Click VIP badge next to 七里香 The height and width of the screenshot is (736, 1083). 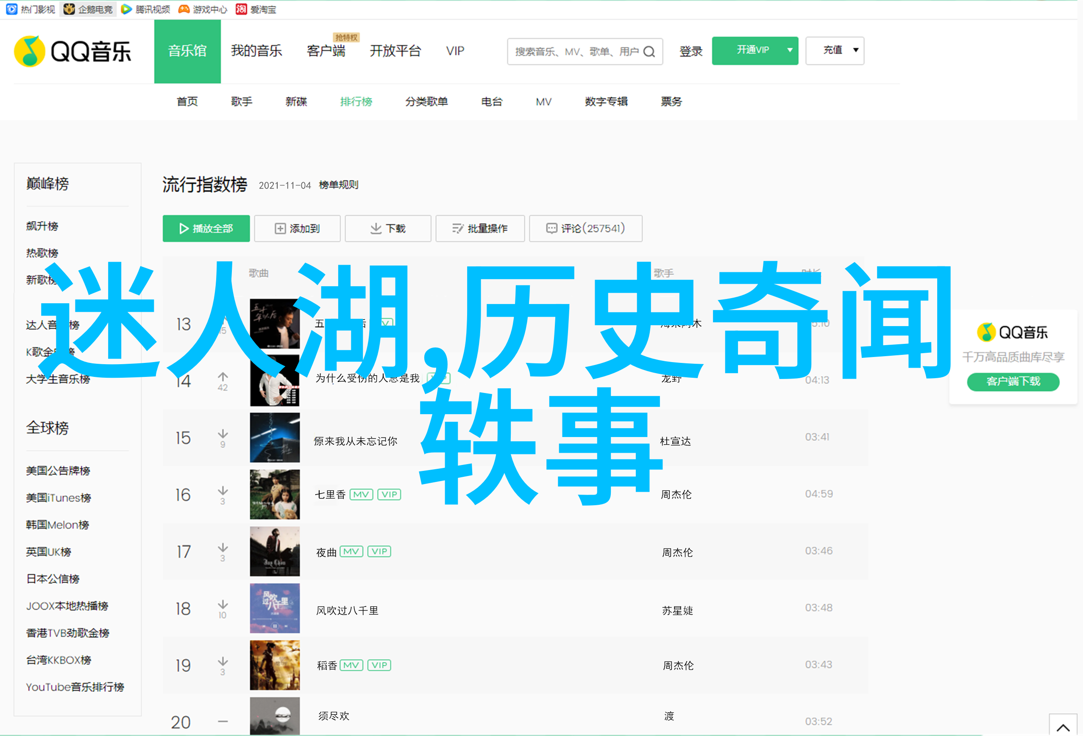(389, 494)
